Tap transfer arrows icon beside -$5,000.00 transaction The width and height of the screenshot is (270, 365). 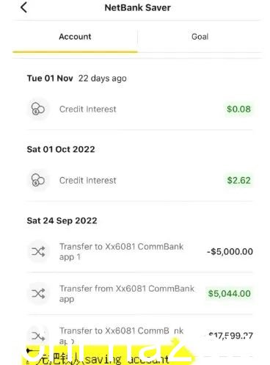click(x=38, y=251)
